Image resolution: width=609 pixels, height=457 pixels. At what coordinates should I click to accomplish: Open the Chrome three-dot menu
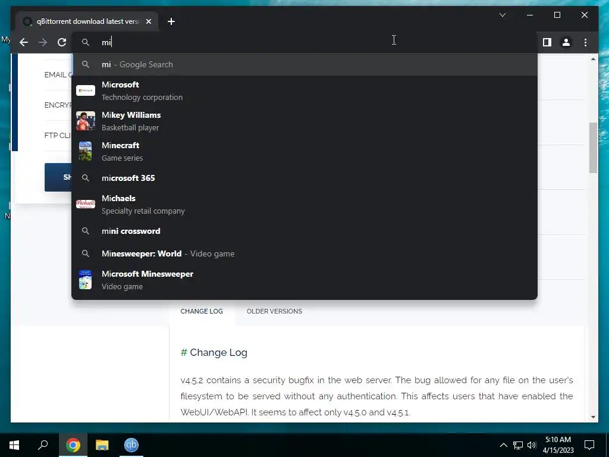click(x=585, y=42)
